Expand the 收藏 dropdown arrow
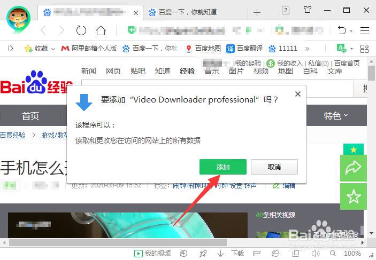This screenshot has width=376, height=260. tap(53, 49)
